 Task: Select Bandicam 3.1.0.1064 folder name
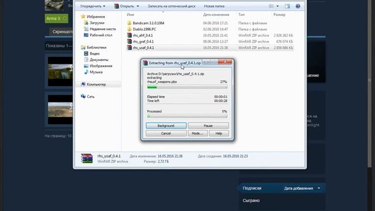(148, 23)
